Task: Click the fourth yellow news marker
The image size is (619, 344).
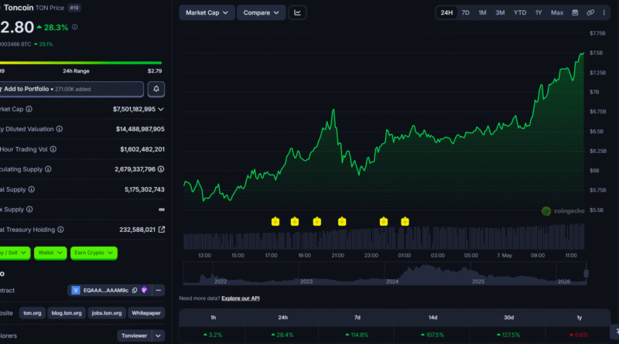Action: tap(342, 222)
